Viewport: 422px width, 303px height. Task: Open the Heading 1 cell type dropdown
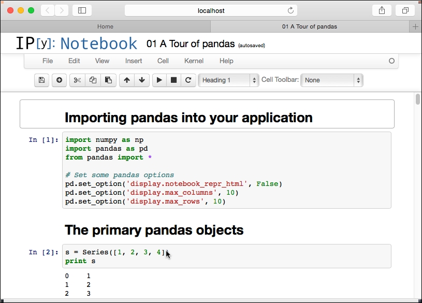(x=228, y=80)
